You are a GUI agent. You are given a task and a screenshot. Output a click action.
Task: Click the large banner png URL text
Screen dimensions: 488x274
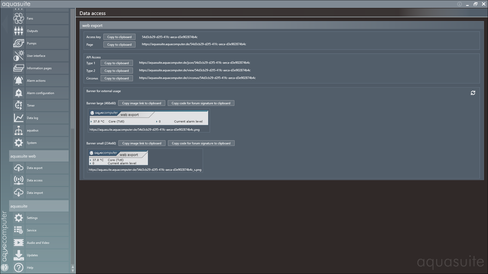(144, 130)
